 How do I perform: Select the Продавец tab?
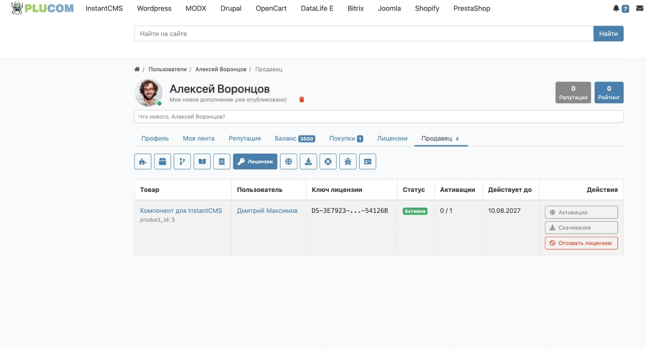(x=441, y=138)
